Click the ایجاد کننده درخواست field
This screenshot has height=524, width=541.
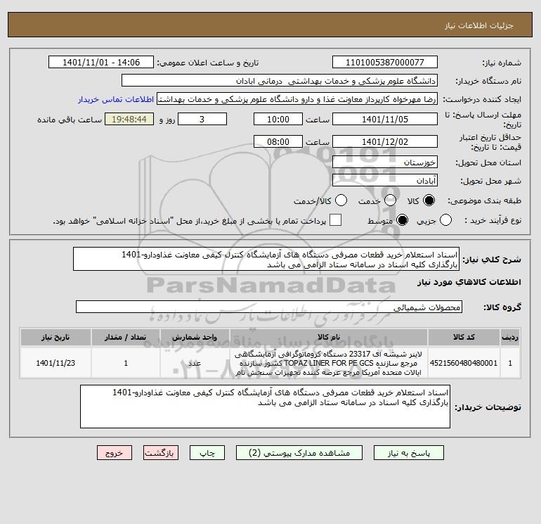(x=297, y=99)
